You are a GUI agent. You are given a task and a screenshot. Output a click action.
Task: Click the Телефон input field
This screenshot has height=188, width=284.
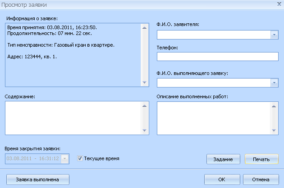click(x=218, y=56)
